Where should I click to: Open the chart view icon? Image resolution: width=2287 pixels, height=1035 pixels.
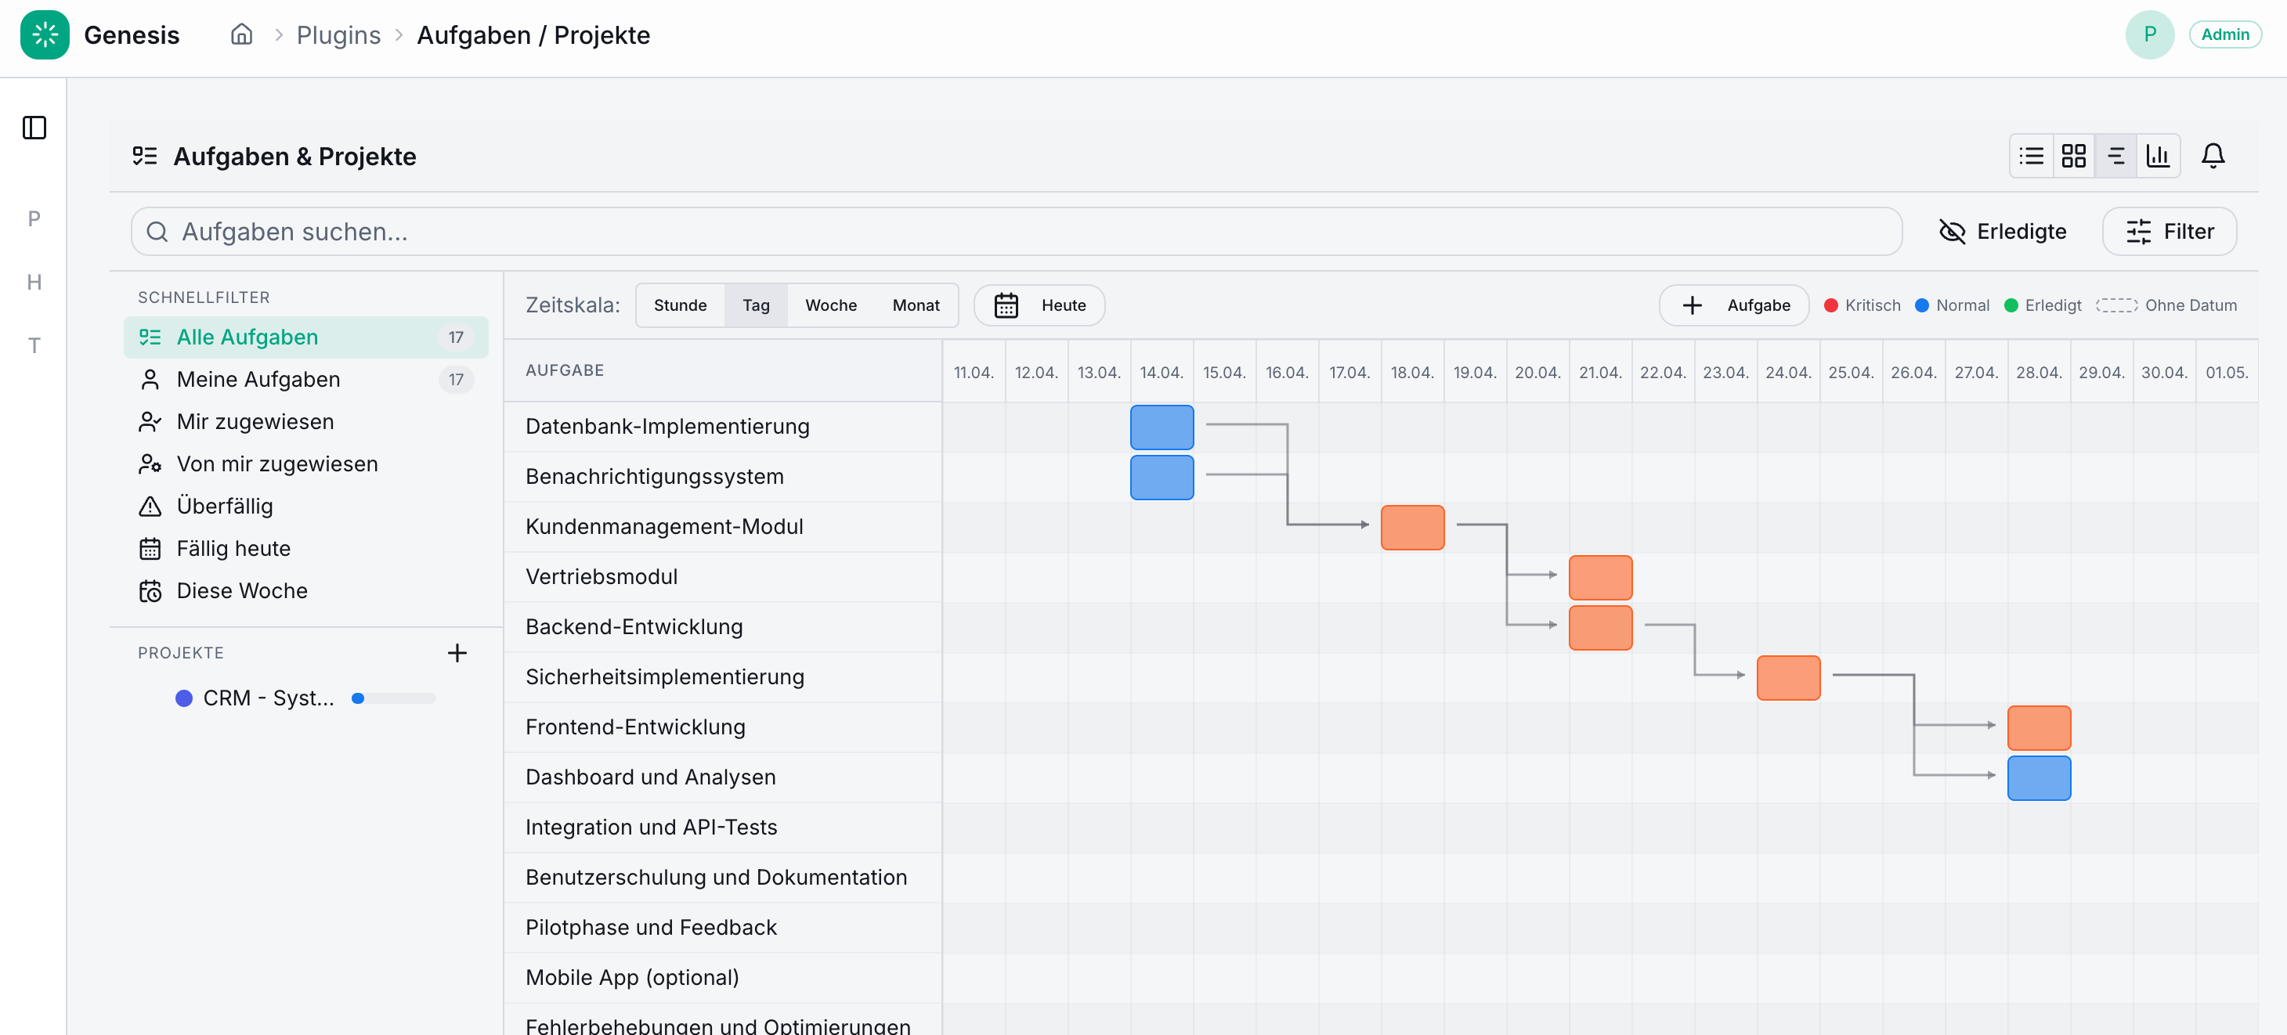(x=2159, y=155)
